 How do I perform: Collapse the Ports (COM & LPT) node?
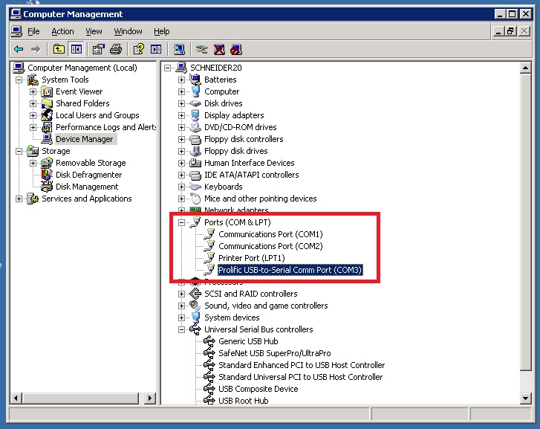click(x=181, y=222)
